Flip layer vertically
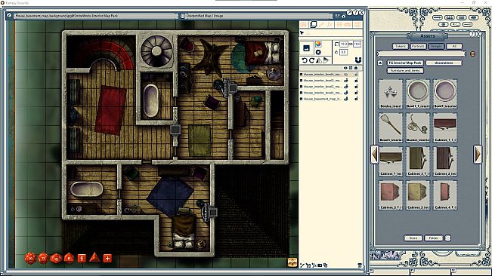The image size is (492, 276). pyautogui.click(x=326, y=60)
